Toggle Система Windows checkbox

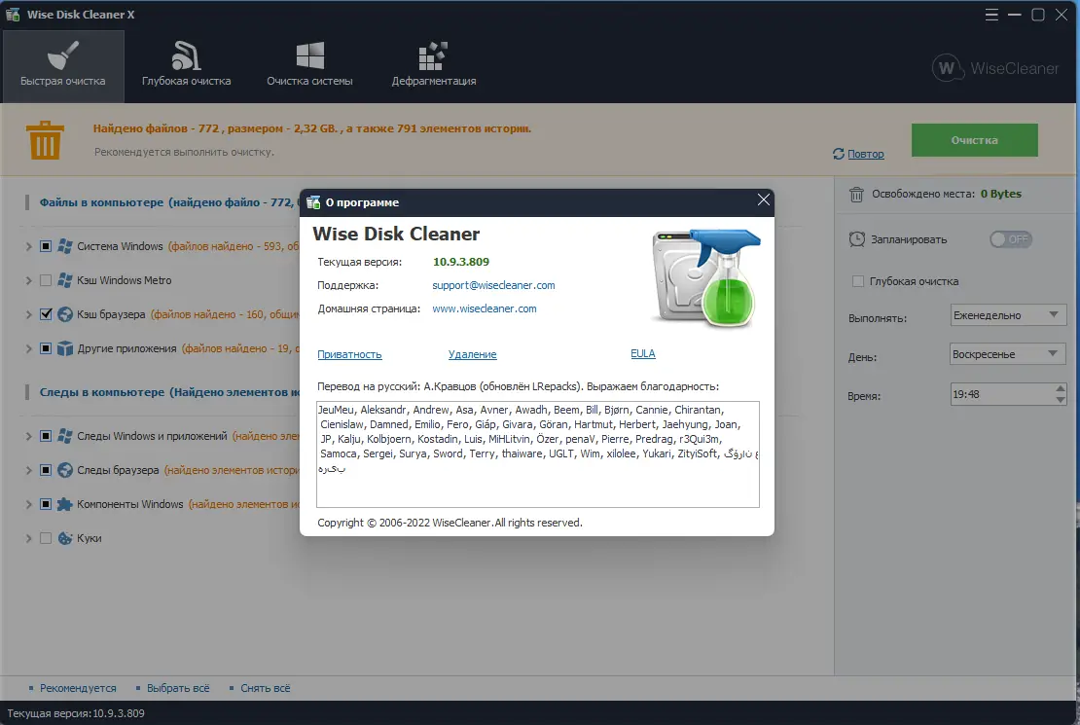(x=46, y=246)
